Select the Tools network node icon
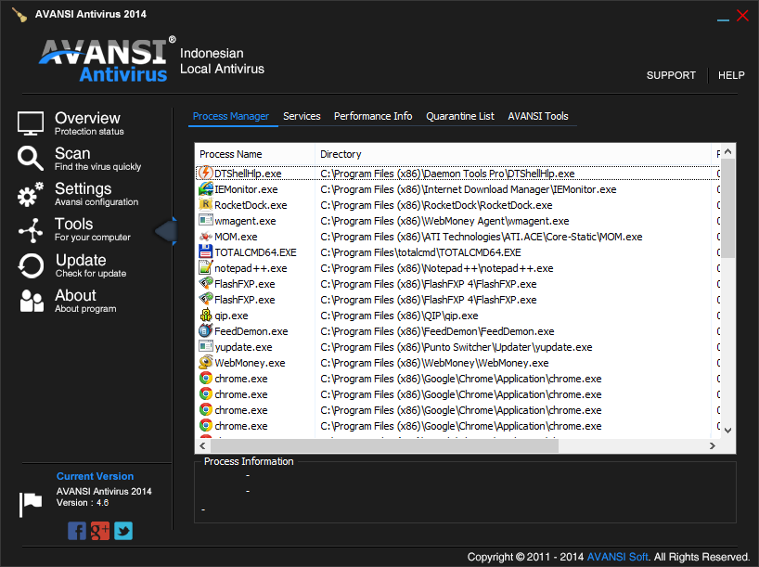This screenshot has height=567, width=759. pyautogui.click(x=31, y=230)
